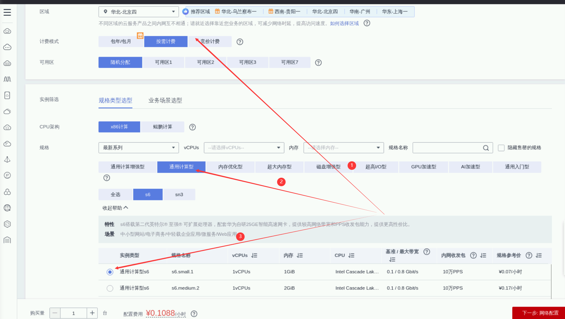Increase 购买量 with the plus button

click(x=92, y=313)
